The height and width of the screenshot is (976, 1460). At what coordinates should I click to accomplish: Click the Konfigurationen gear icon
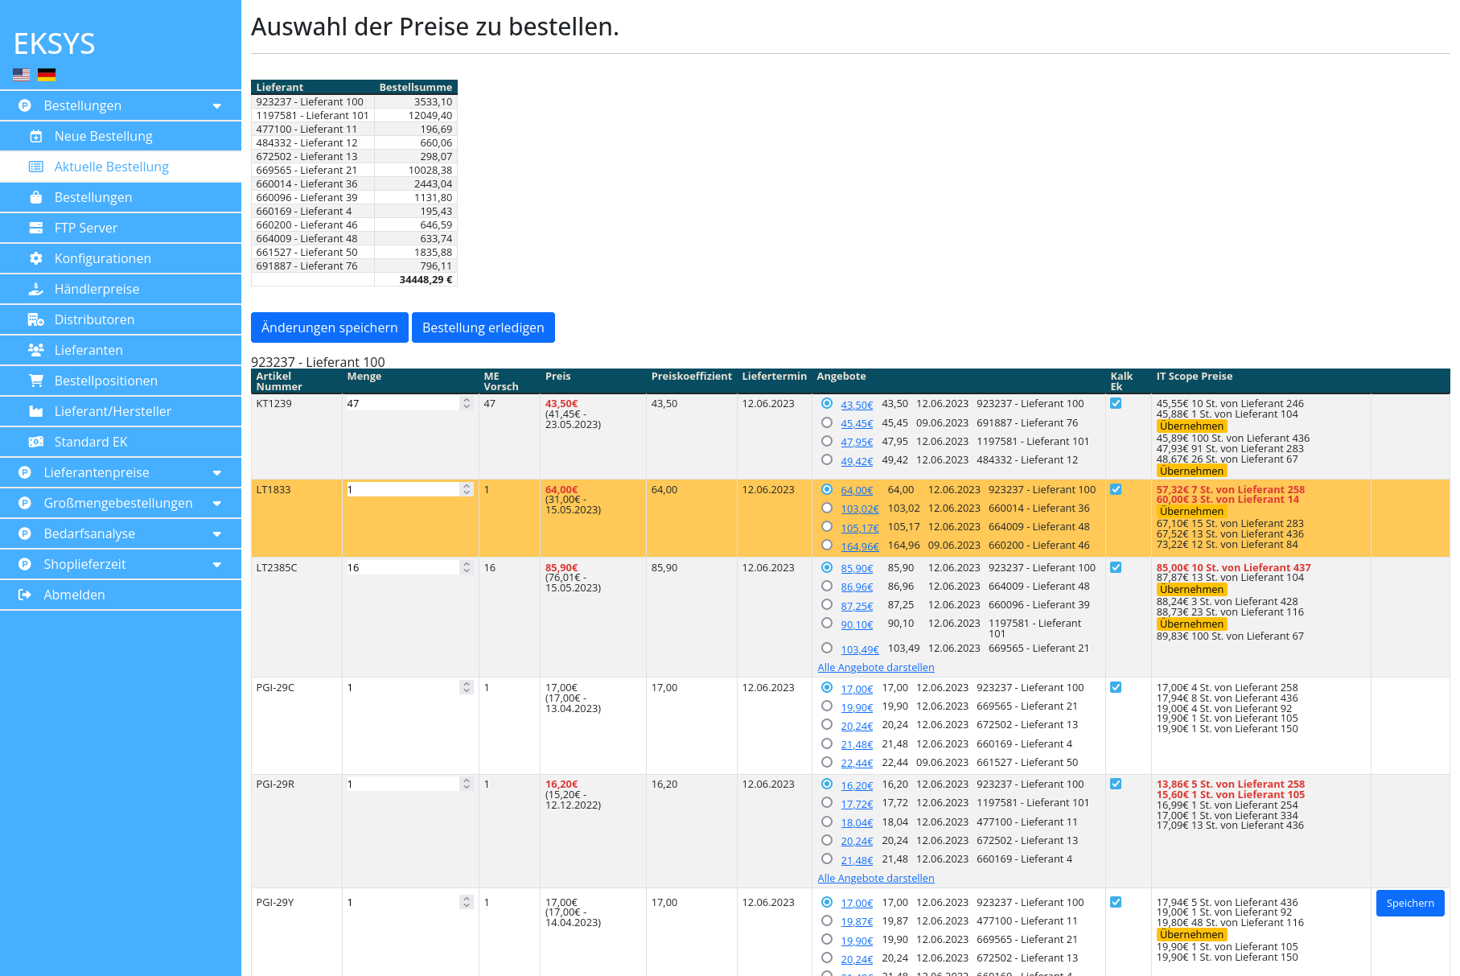point(35,259)
